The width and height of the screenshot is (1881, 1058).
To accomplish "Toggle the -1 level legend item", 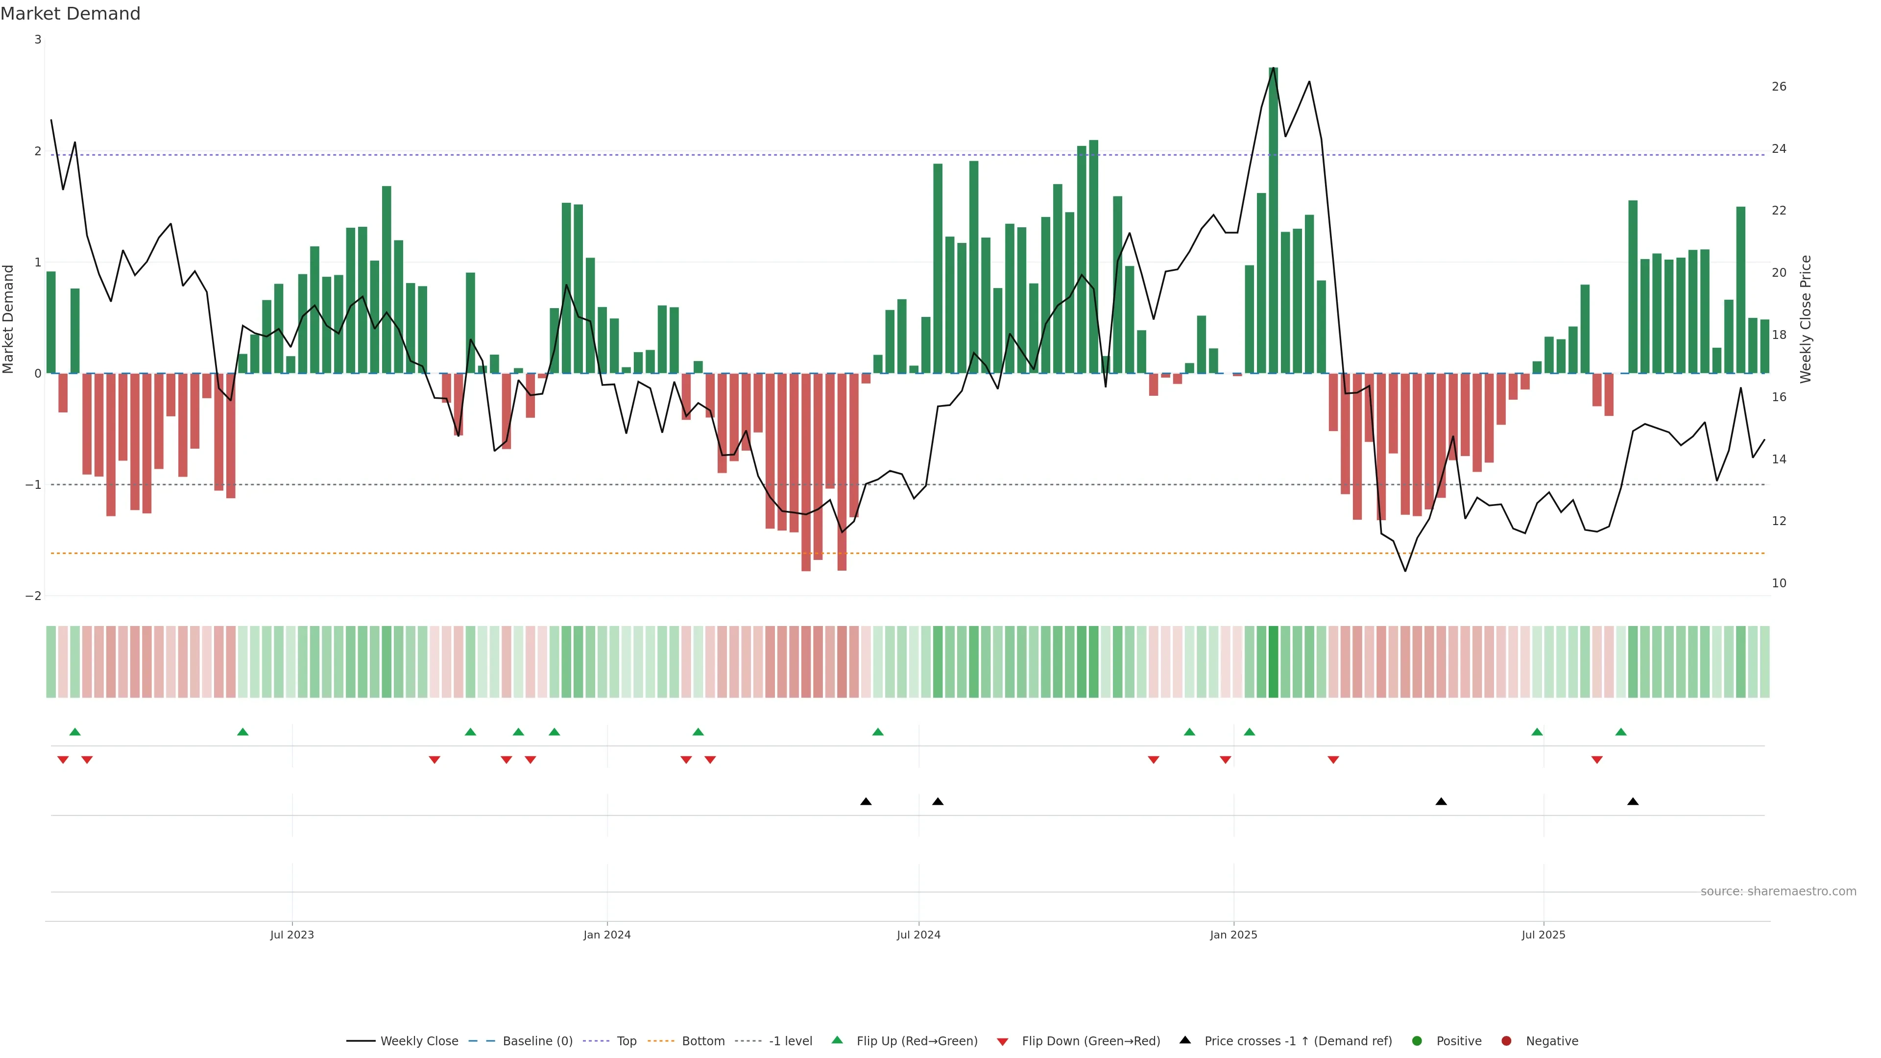I will pos(790,1041).
